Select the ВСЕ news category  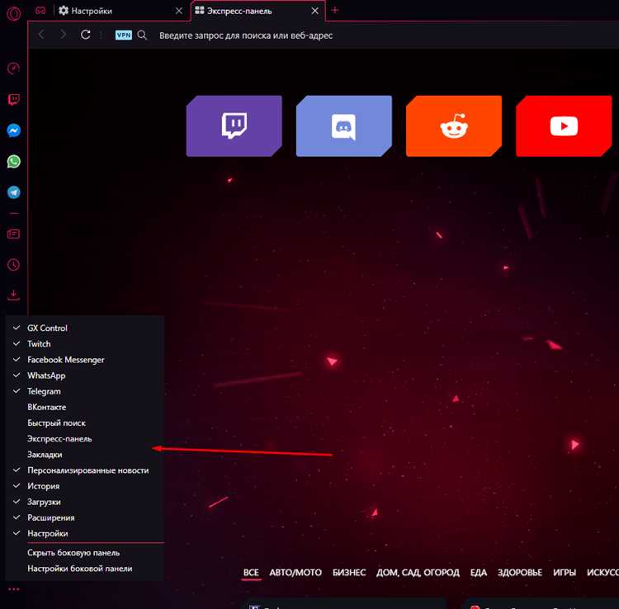click(251, 573)
